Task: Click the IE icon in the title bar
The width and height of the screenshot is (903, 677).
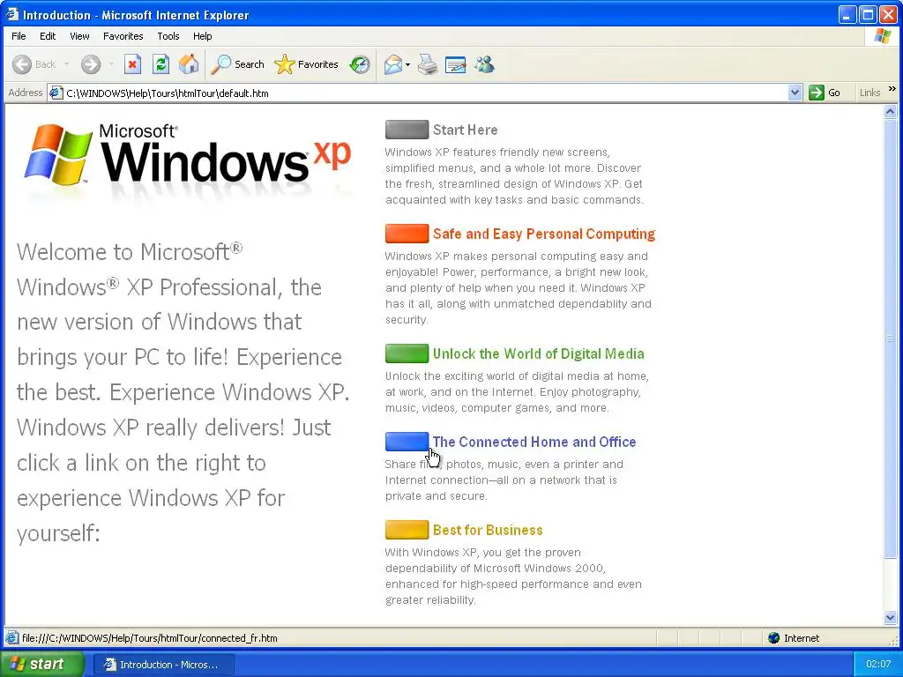Action: tap(12, 14)
